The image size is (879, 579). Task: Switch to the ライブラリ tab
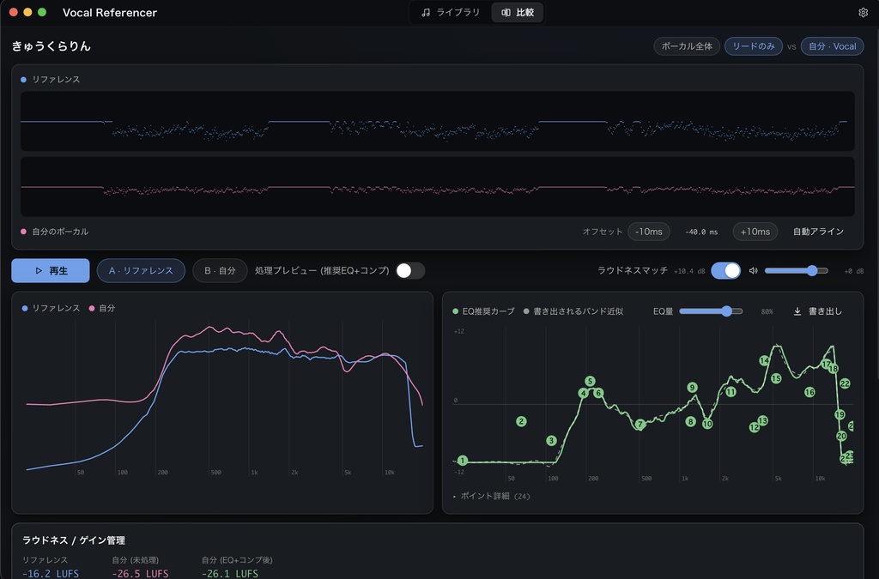(x=451, y=12)
